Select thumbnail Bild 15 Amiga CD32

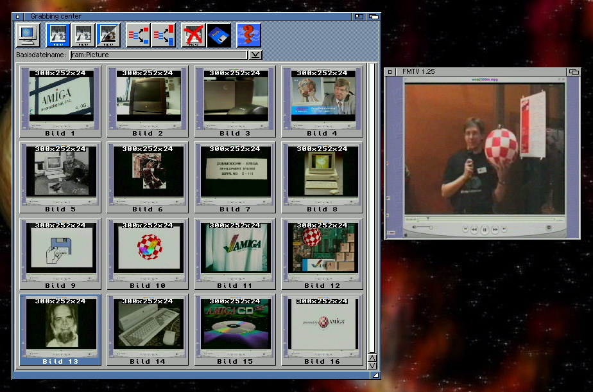coord(235,330)
